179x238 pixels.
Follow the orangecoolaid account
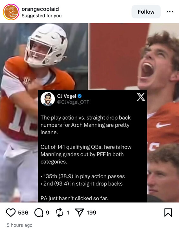pos(146,12)
